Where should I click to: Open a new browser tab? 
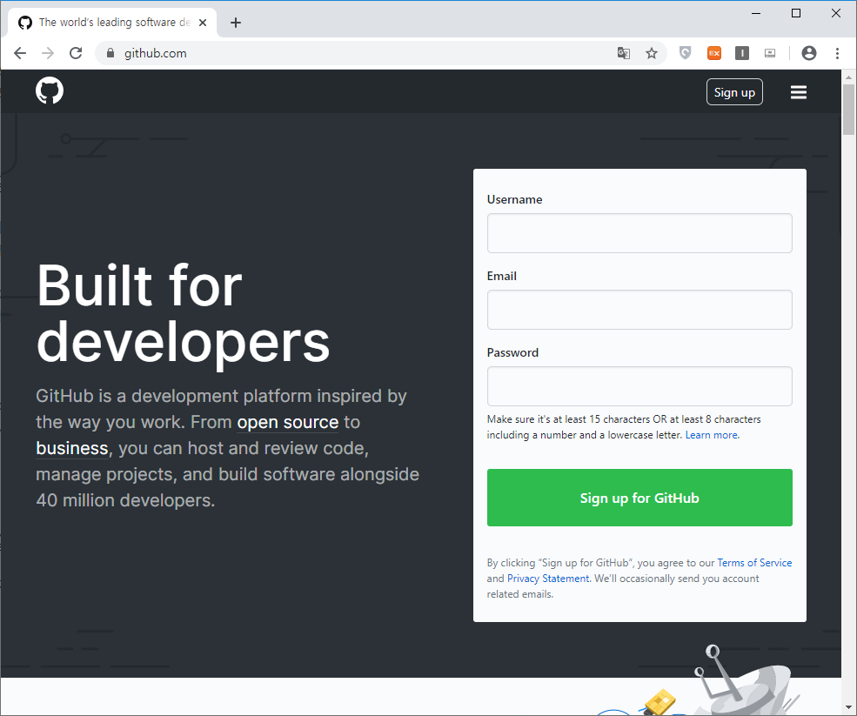pos(236,23)
